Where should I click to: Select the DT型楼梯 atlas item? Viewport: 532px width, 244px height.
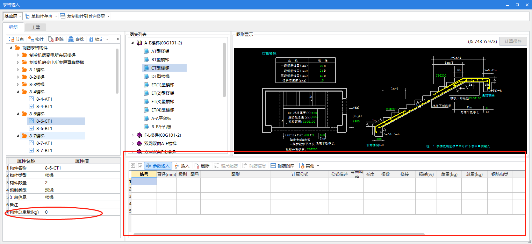(160, 76)
